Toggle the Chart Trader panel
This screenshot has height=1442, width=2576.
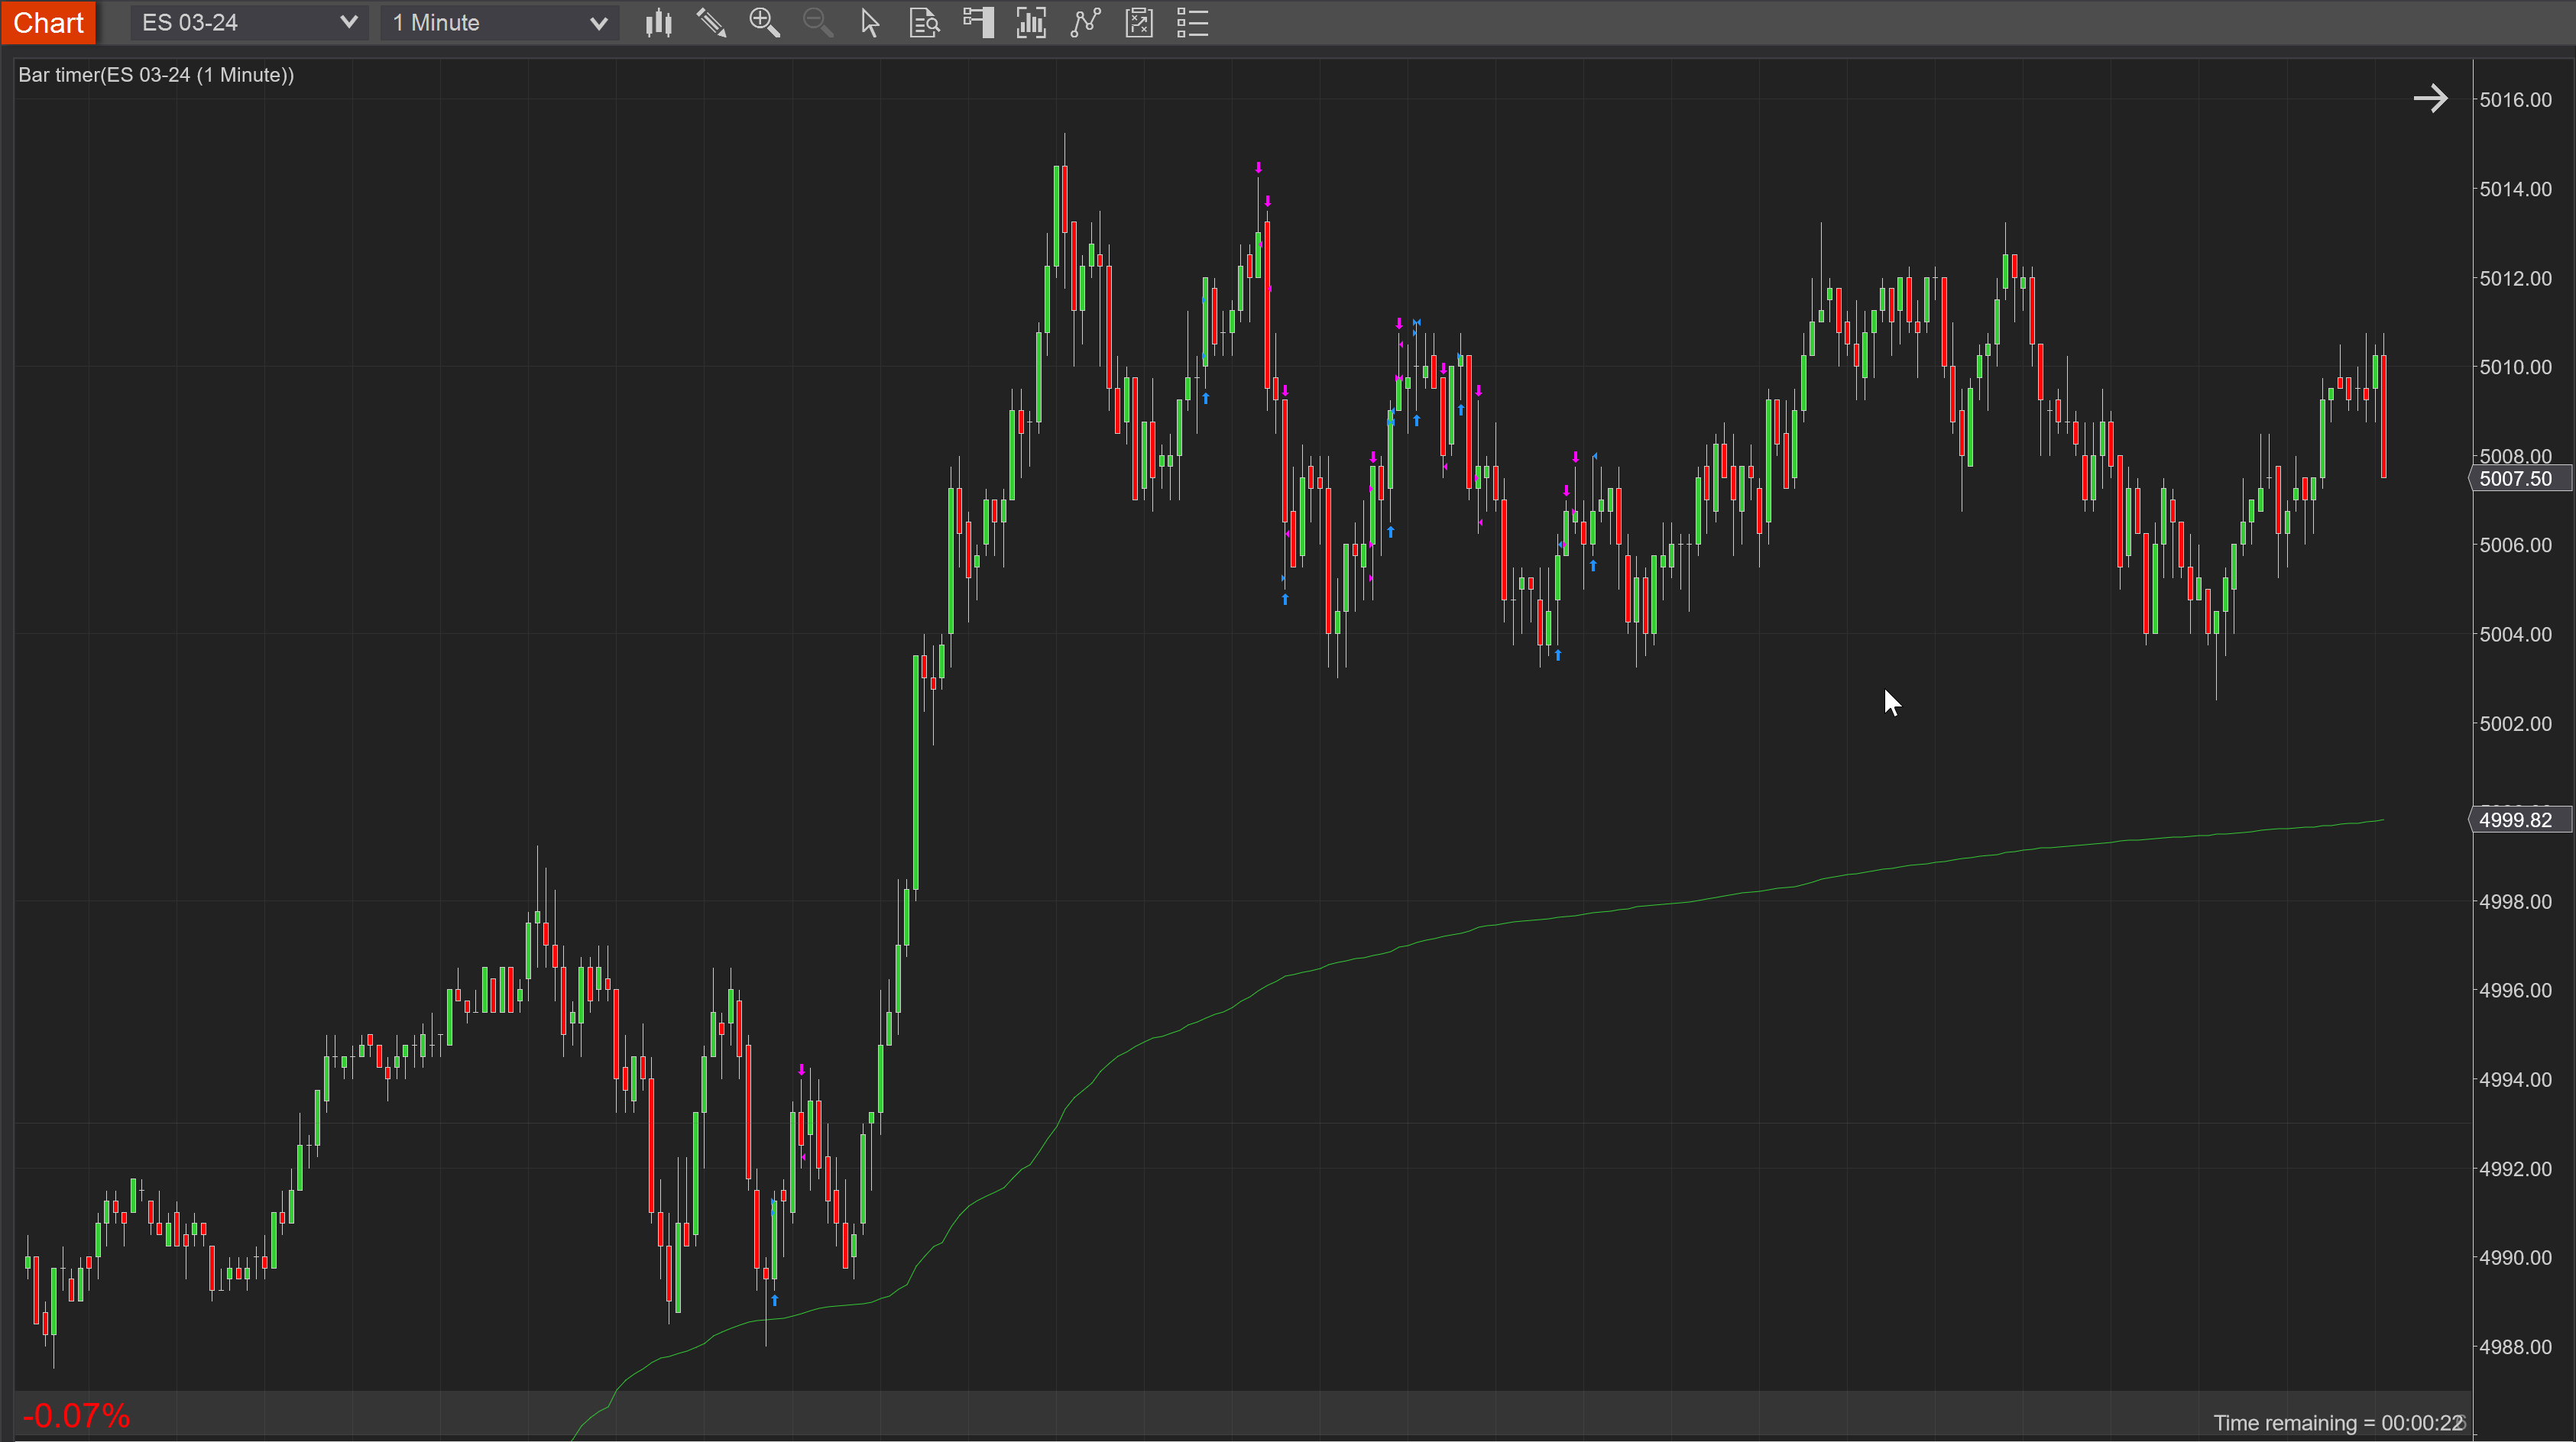coord(978,23)
